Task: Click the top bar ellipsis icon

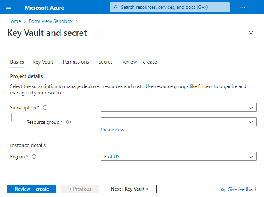Action: pyautogui.click(x=242, y=7)
